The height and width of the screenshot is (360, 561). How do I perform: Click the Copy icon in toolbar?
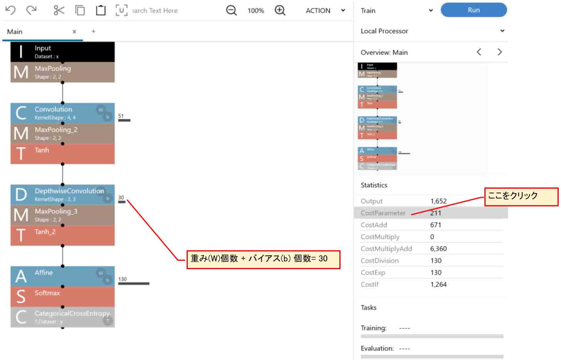tap(80, 10)
